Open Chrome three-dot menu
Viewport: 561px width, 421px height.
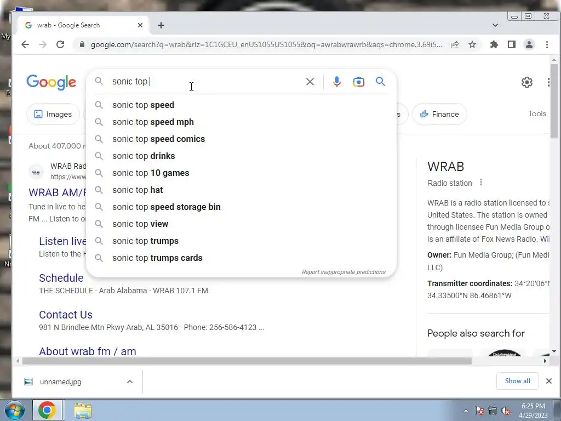(547, 44)
